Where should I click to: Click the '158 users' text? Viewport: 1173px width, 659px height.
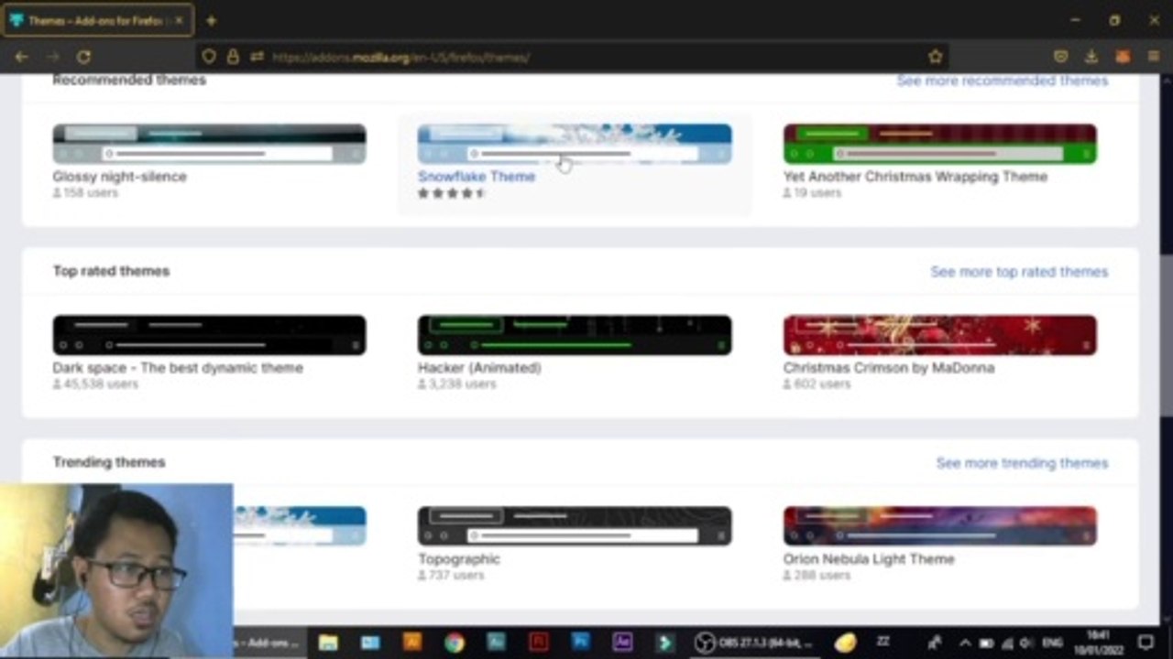click(x=91, y=193)
